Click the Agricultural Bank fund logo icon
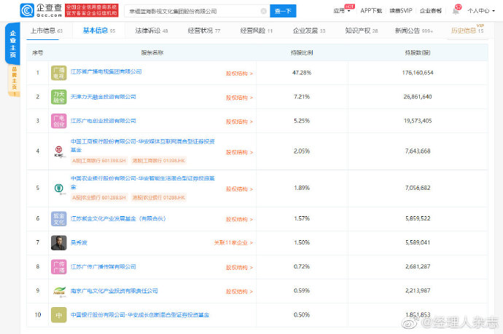 click(59, 188)
